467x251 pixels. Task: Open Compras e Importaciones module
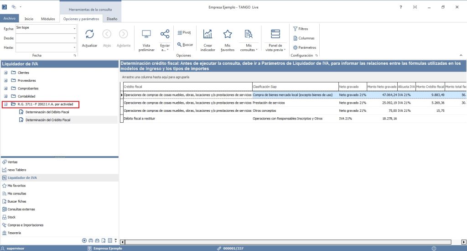point(26,225)
